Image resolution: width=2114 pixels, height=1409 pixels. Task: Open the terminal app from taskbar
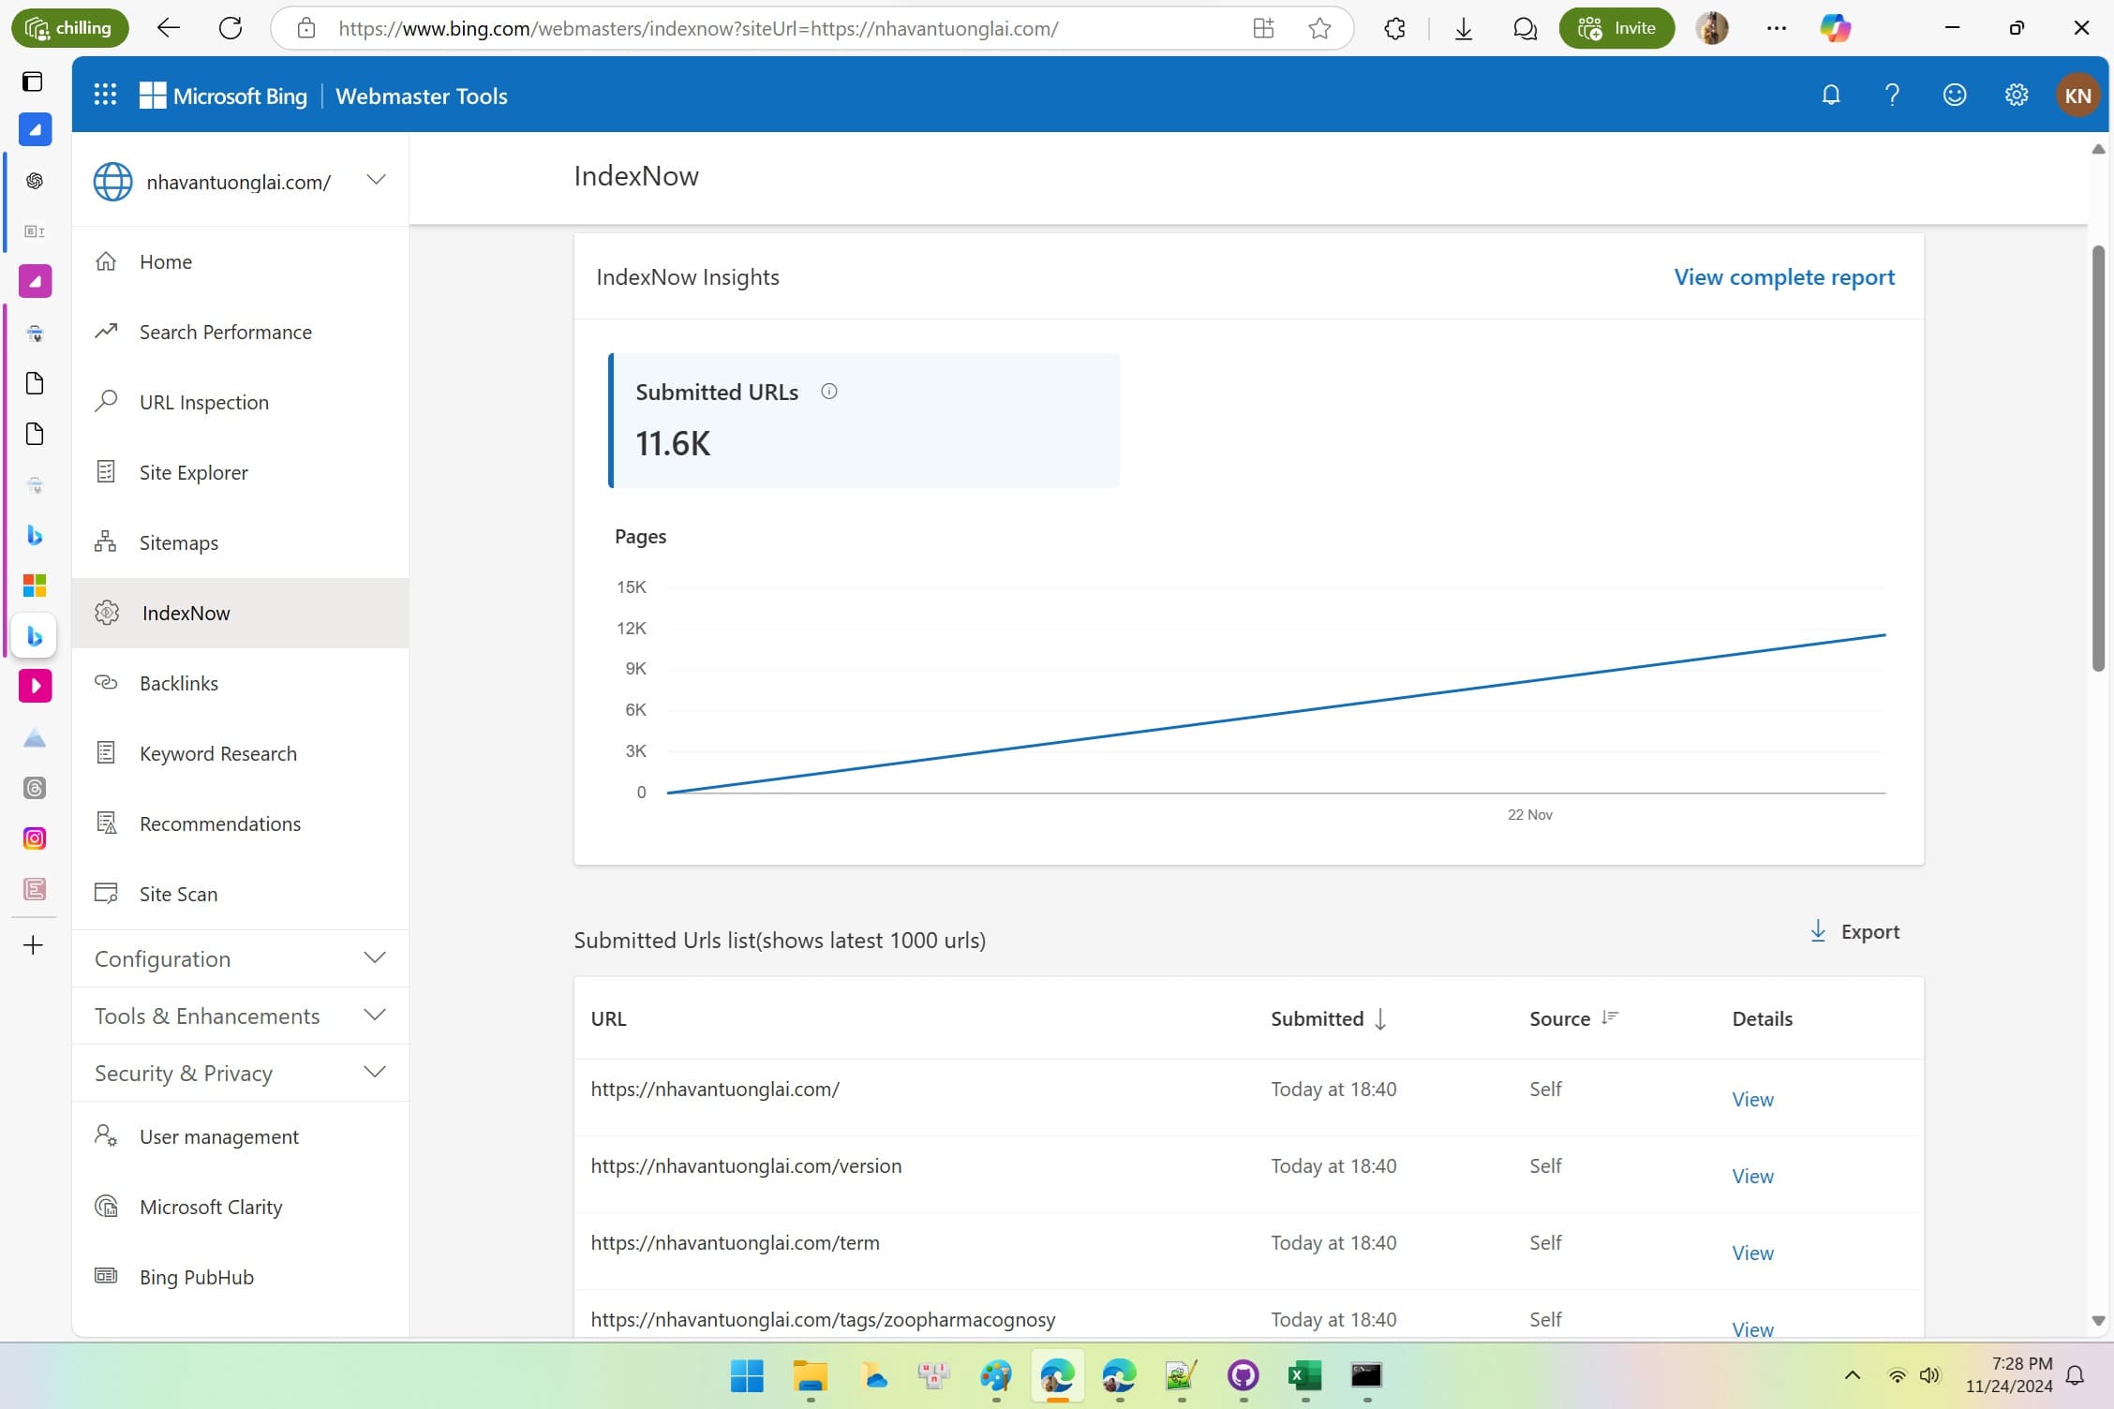(x=1366, y=1375)
